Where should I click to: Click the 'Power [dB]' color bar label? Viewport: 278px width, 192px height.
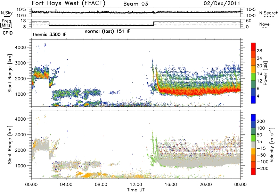265,73
